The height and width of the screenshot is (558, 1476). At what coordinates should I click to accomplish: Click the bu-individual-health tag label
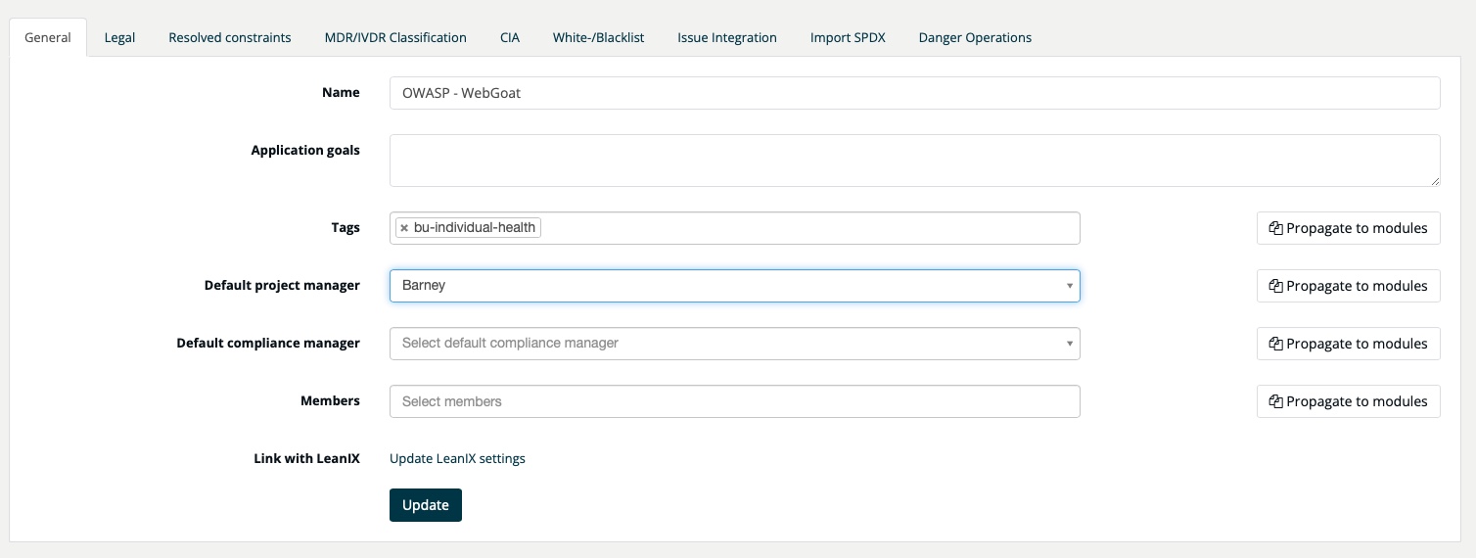pos(475,227)
